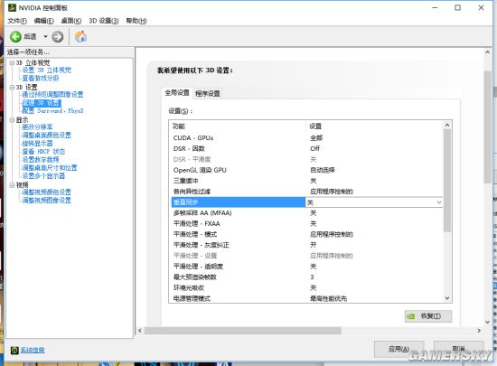Click the settings list scroll-up arrow
The height and width of the screenshot is (366, 497).
(447, 126)
